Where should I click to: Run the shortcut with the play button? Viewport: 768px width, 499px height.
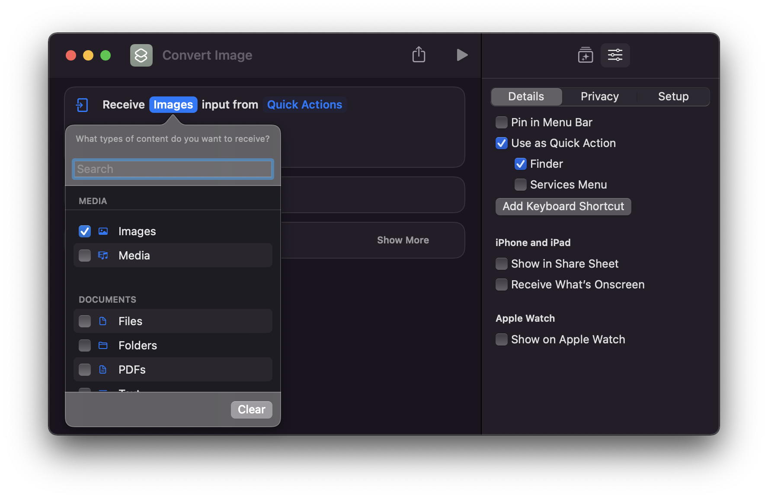point(462,55)
